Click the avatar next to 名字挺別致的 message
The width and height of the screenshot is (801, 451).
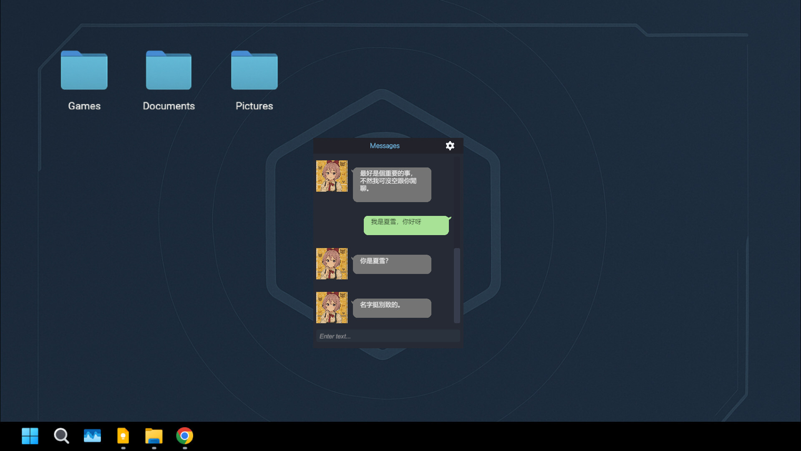point(332,308)
